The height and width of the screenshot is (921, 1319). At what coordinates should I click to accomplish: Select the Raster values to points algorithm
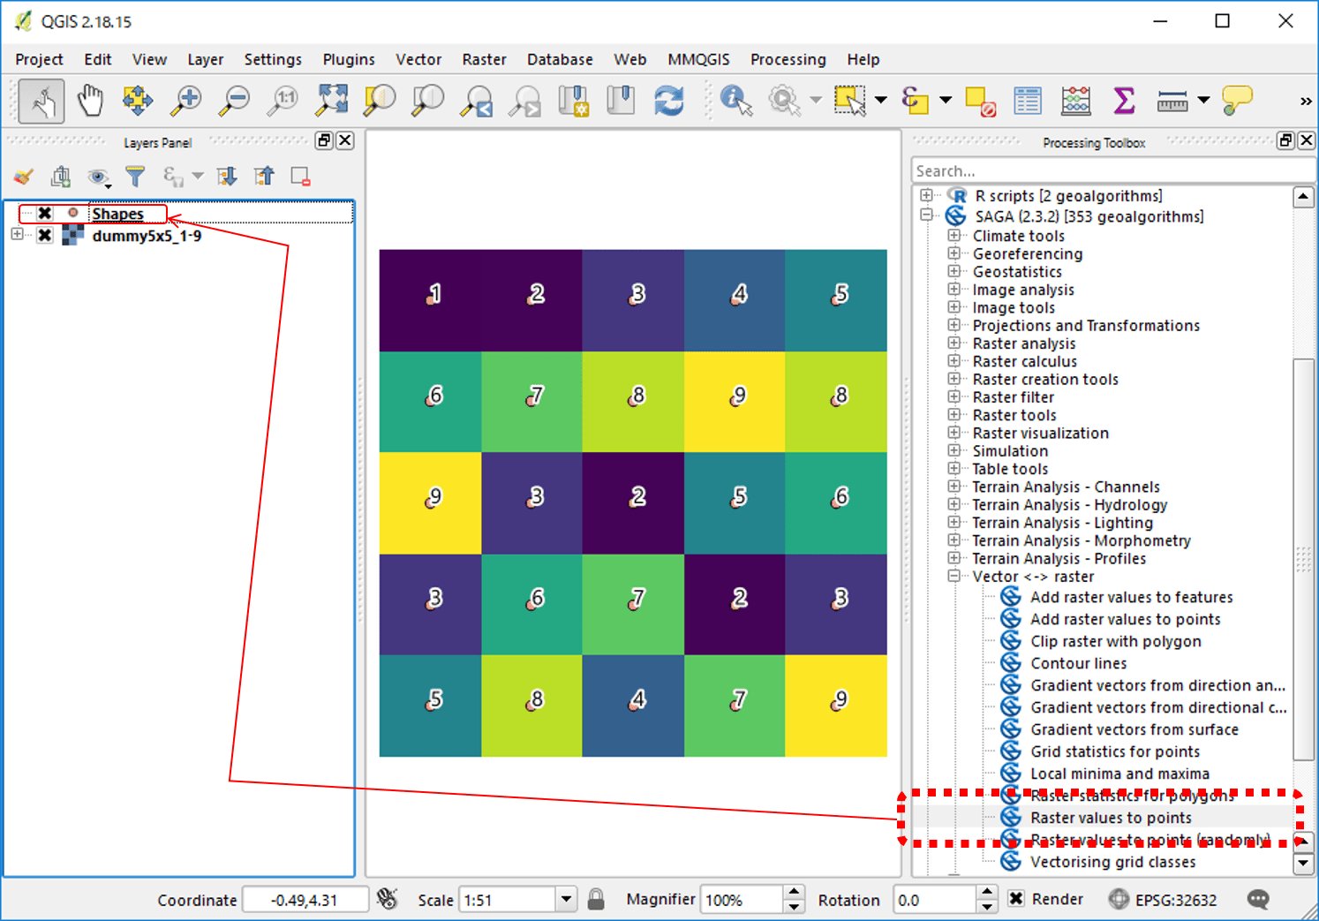tap(1111, 818)
